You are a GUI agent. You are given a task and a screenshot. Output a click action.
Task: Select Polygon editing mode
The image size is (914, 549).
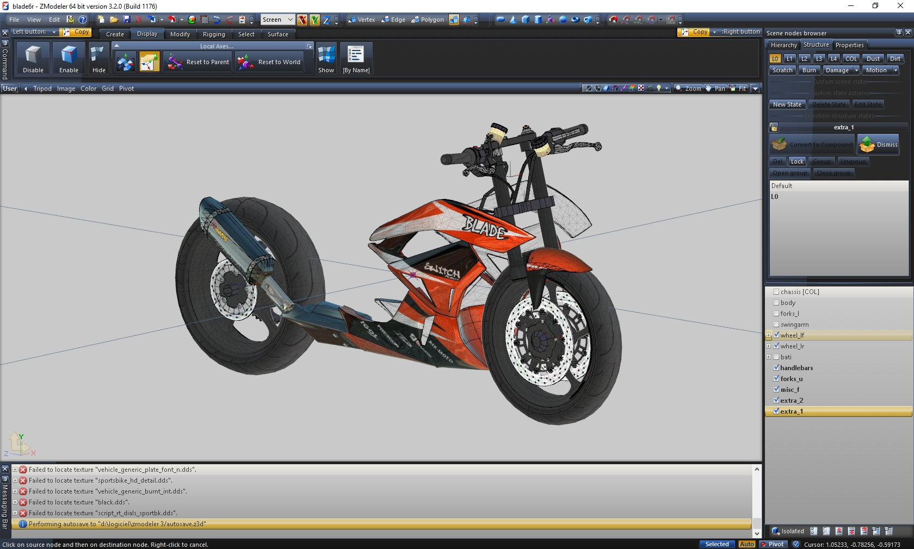click(428, 20)
